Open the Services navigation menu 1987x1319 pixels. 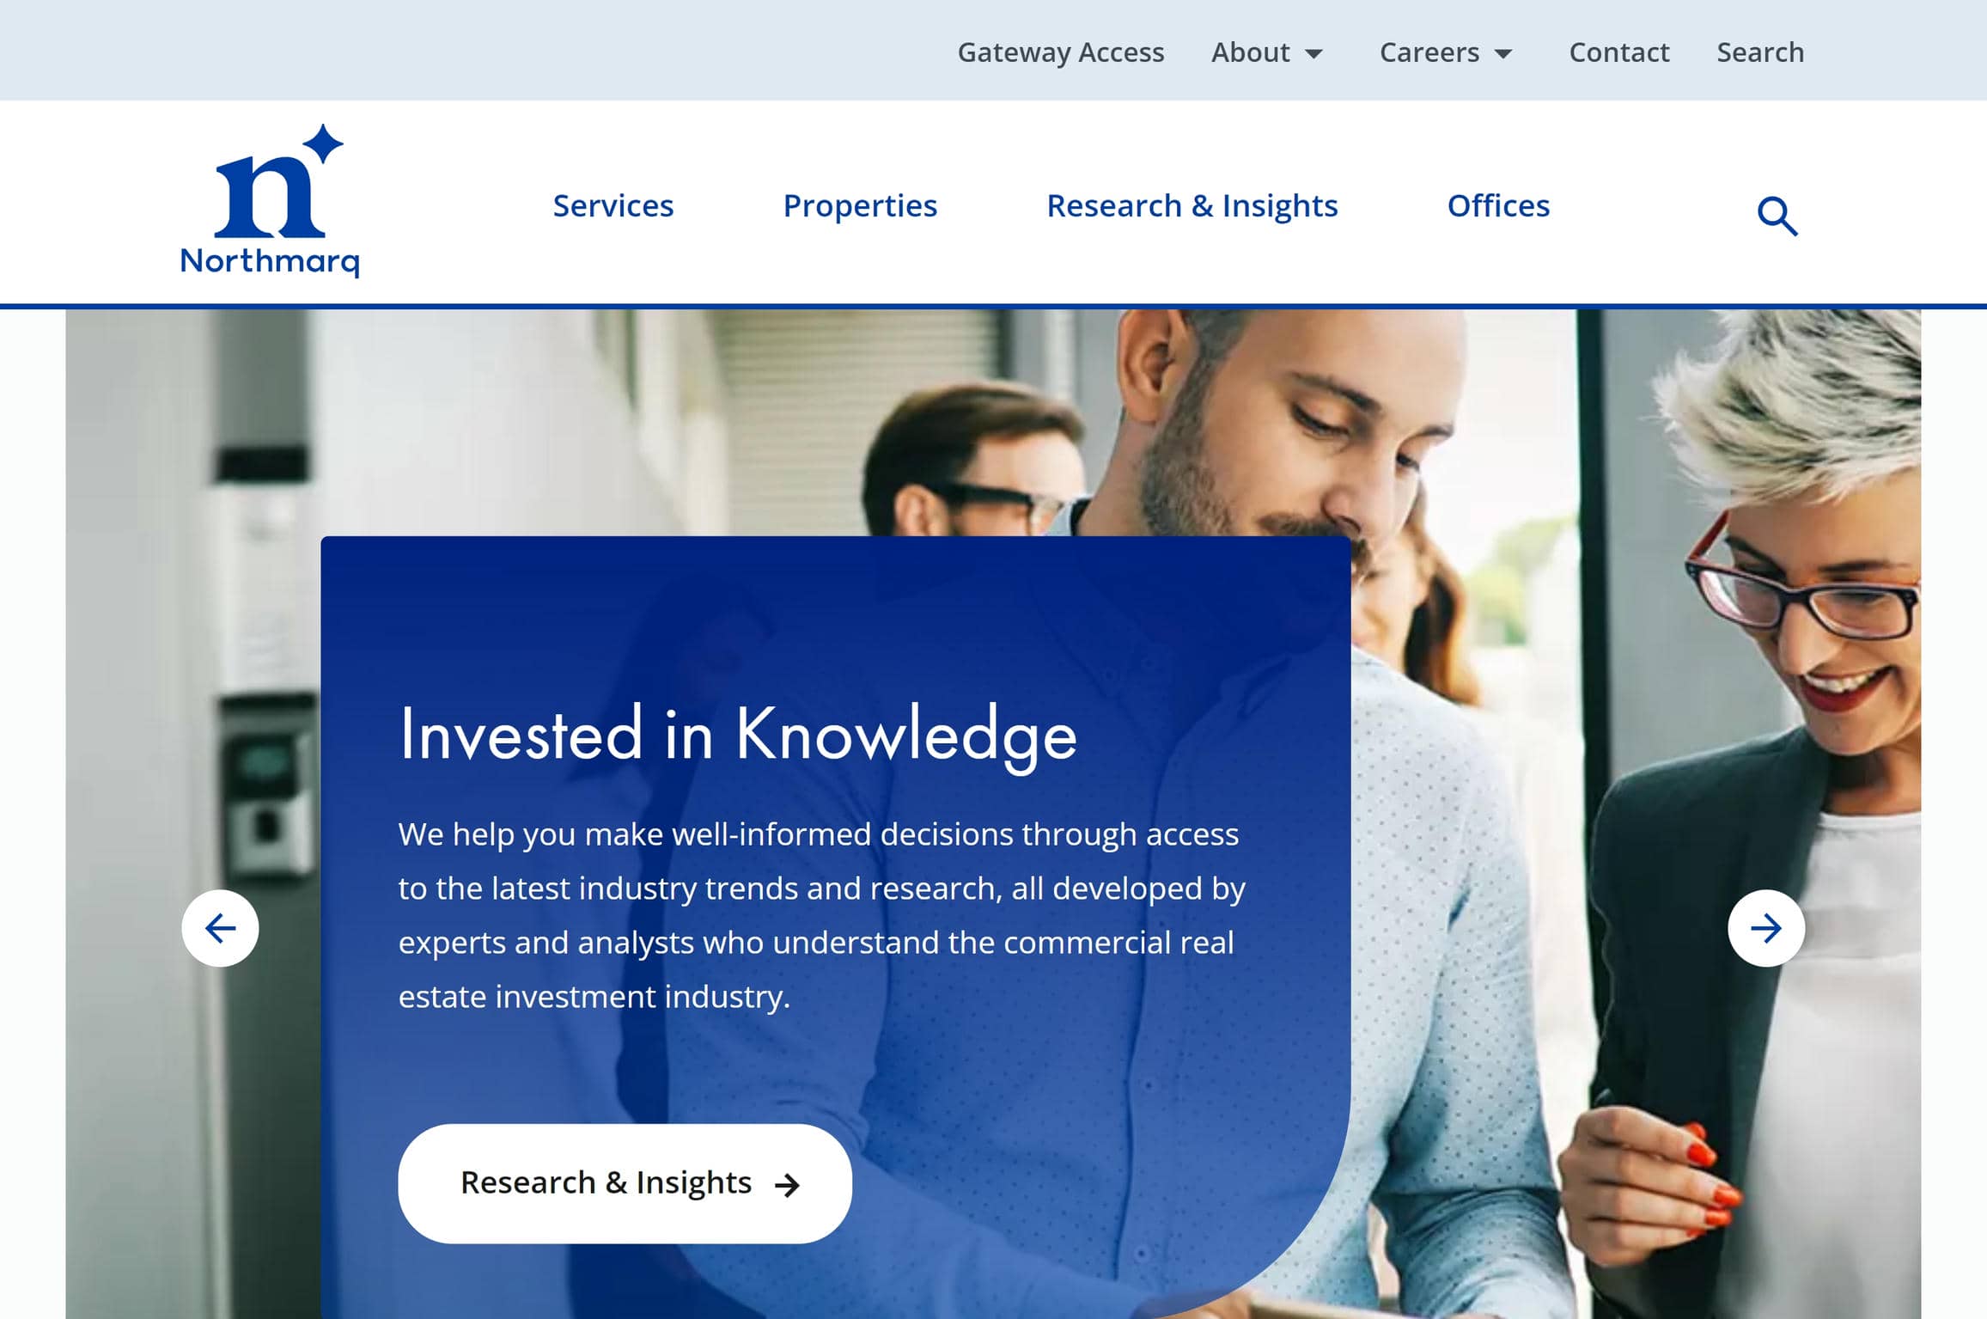coord(613,205)
